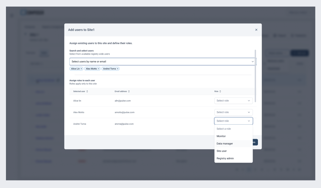Remove the Alice Lin chip
321x188 pixels.
pos(81,69)
